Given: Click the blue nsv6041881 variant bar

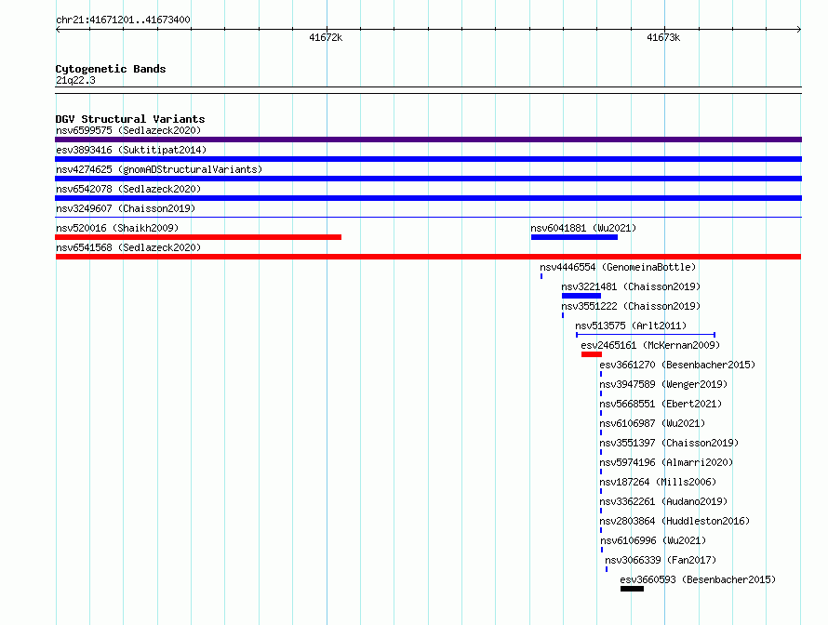Looking at the screenshot, I should (x=574, y=237).
